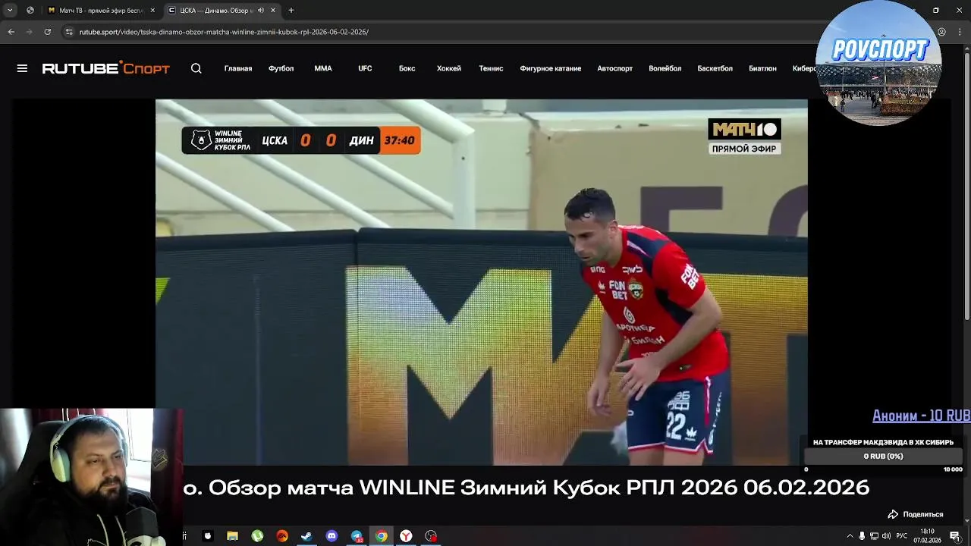Open the Автоспорт section
971x546 pixels.
614,68
